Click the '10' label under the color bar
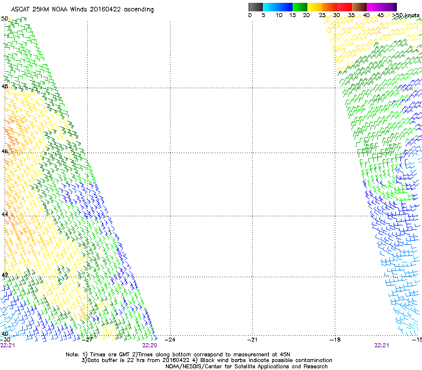 [x=279, y=15]
